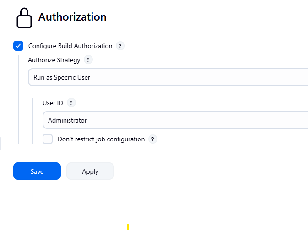308x230 pixels.
Task: Show help for Authorize Strategy
Action: [x=88, y=60]
